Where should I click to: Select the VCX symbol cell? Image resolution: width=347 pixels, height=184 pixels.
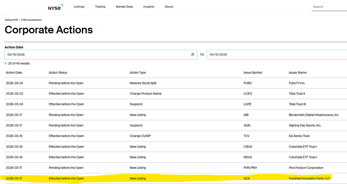click(x=247, y=179)
